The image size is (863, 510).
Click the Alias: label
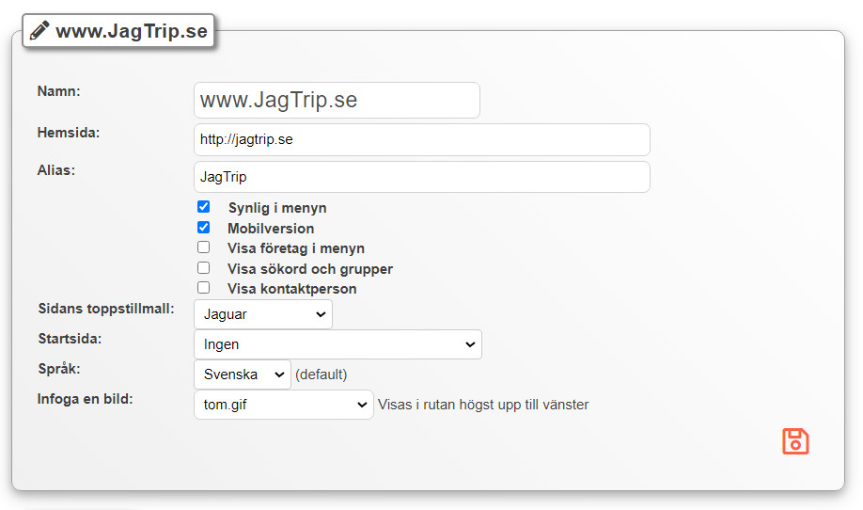(x=56, y=170)
